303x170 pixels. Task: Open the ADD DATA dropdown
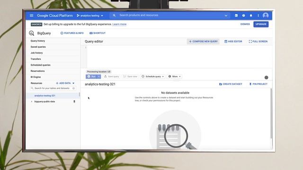point(65,83)
